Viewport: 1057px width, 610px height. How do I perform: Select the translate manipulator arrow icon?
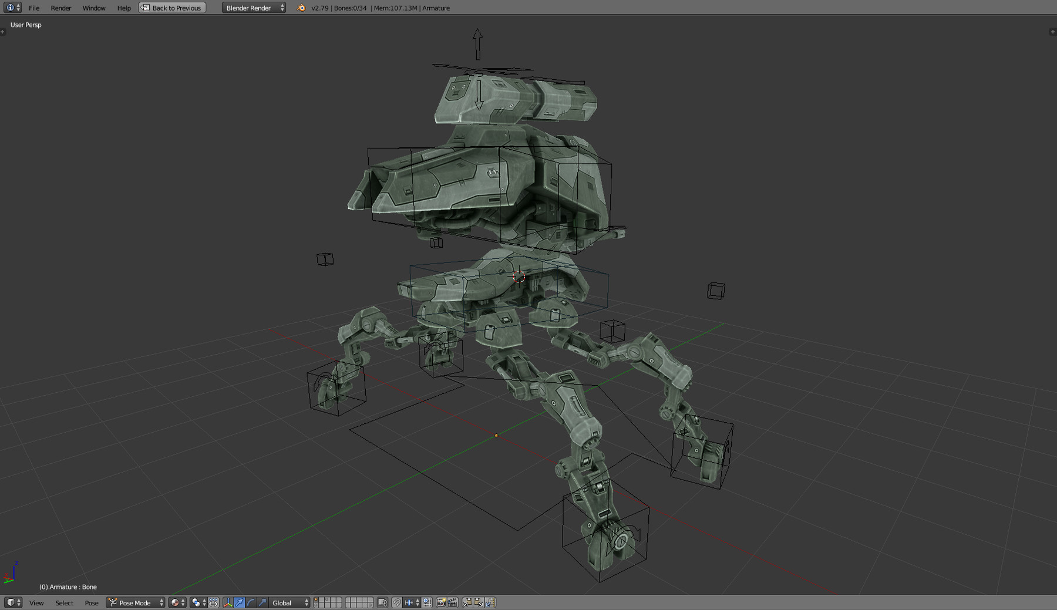[240, 603]
